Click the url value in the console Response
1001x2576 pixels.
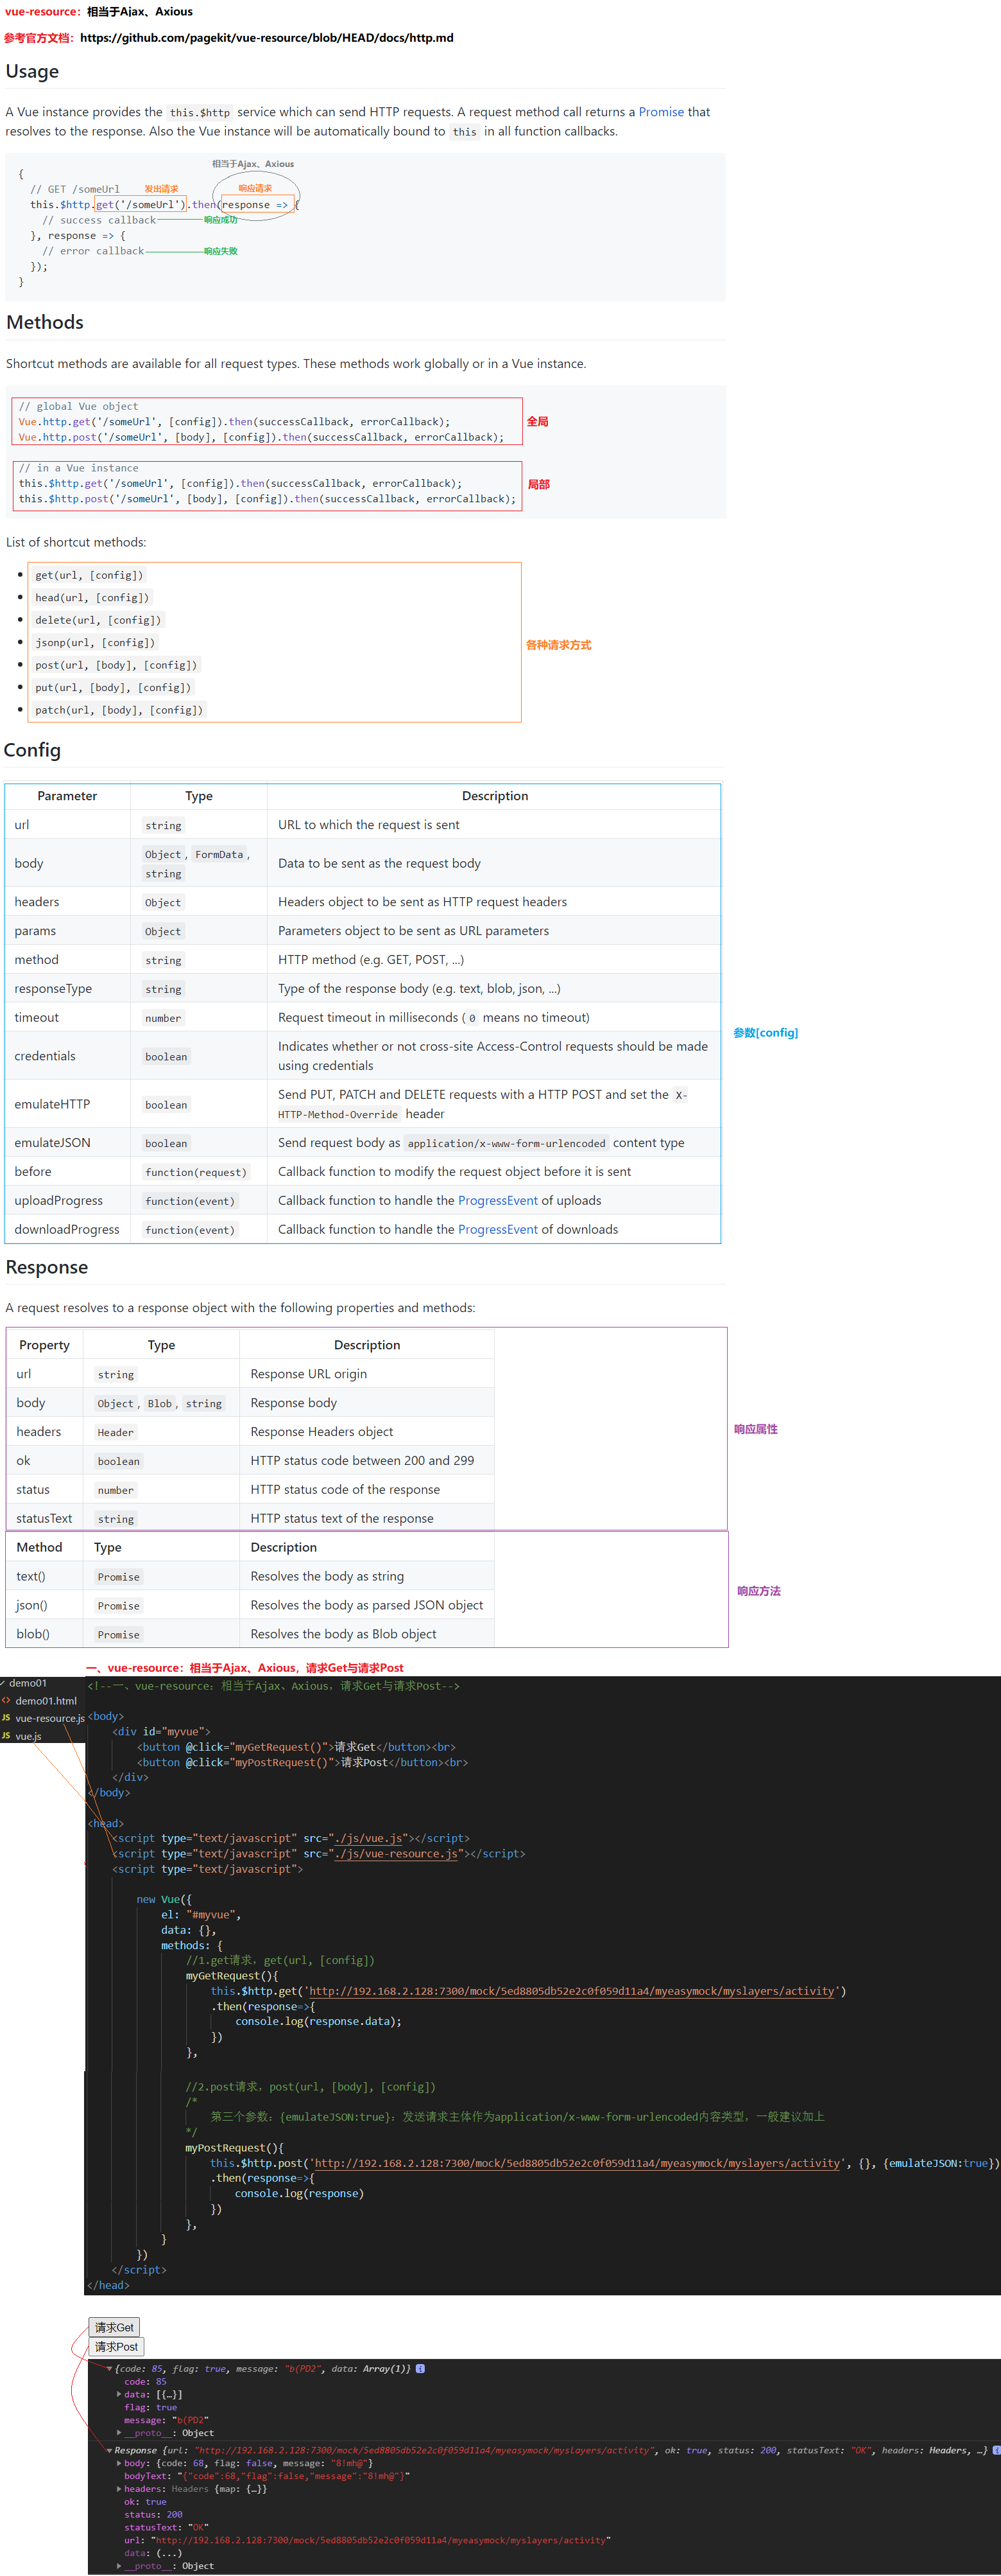coord(381,2540)
